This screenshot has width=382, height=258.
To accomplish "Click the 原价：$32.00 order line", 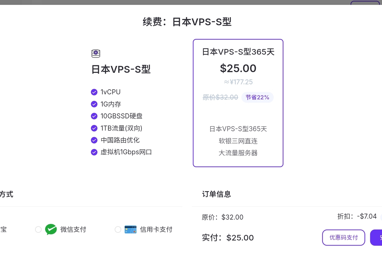I will pos(223,217).
